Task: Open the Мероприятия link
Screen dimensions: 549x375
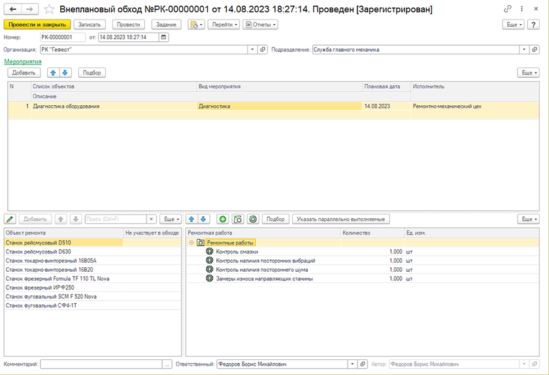Action: coord(23,61)
